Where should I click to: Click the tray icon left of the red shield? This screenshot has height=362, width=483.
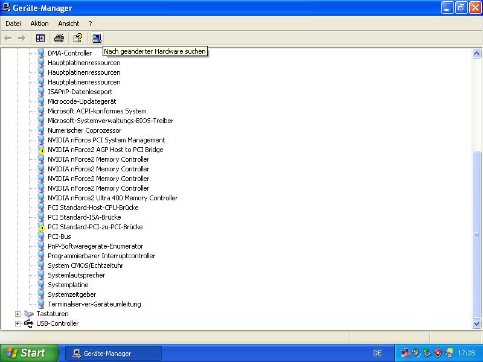click(x=427, y=353)
